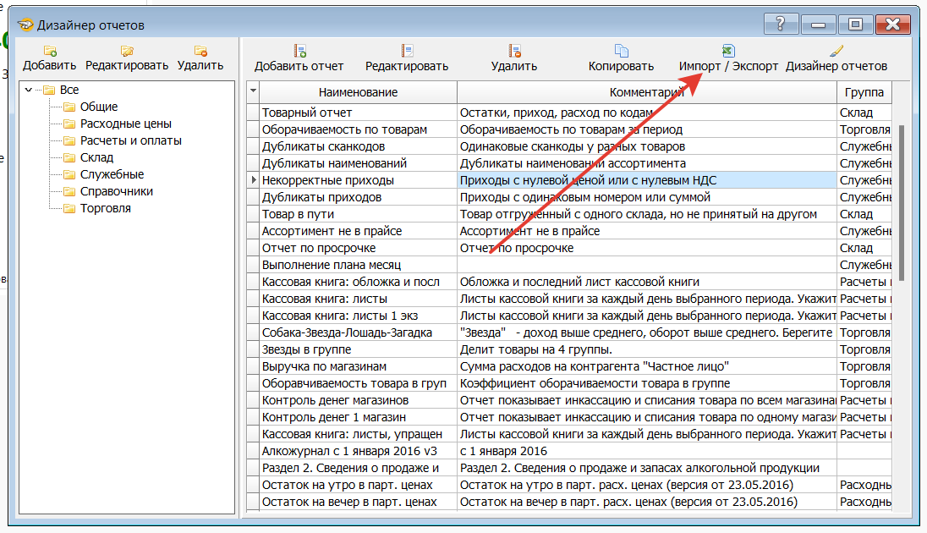927x533 pixels.
Task: Select the Торговля folder in tree
Action: coord(105,208)
